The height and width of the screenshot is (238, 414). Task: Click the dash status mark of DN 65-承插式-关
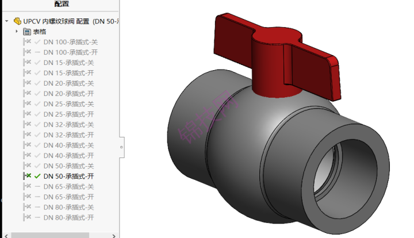pyautogui.click(x=37, y=186)
